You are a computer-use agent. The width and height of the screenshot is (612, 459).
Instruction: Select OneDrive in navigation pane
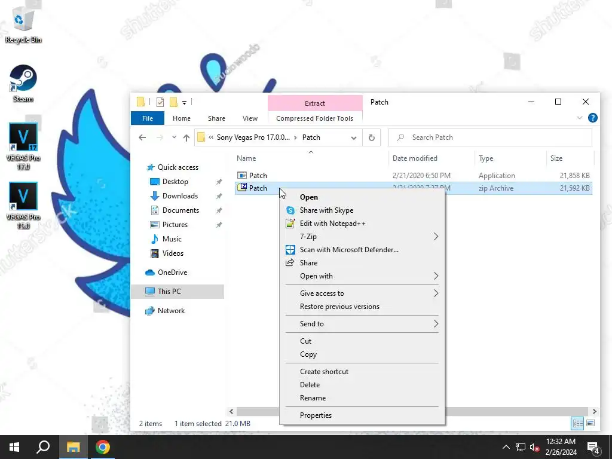pos(172,273)
